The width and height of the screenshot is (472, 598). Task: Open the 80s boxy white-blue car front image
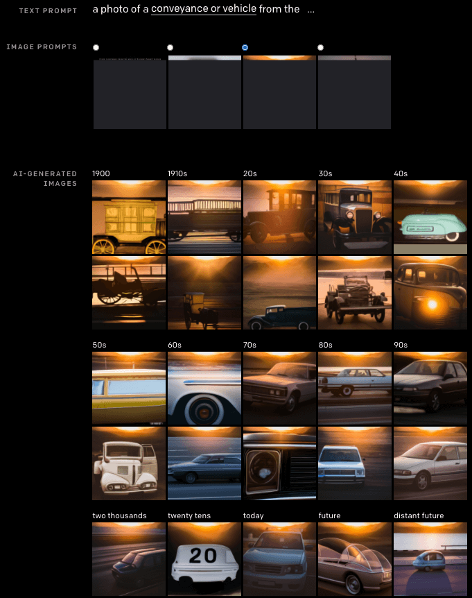[355, 463]
